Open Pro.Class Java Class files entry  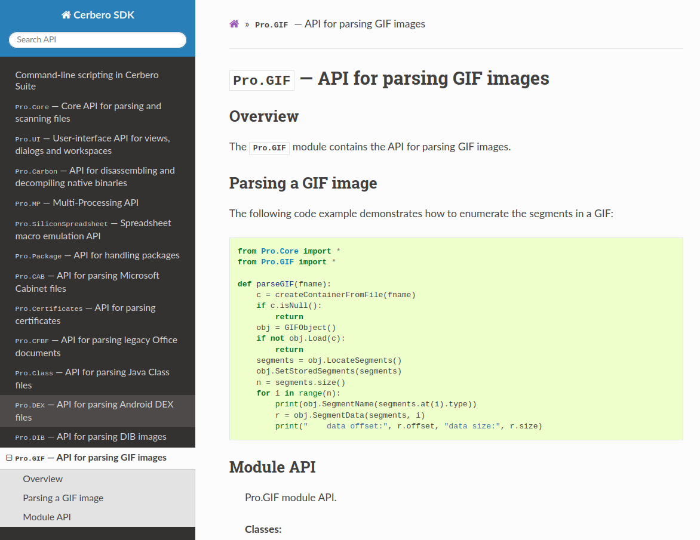[x=97, y=378]
